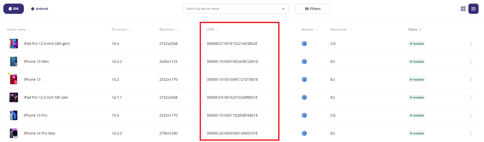The image size is (484, 142).
Task: Click UDID 00008103-001A251634FB001E
Action: [232, 97]
